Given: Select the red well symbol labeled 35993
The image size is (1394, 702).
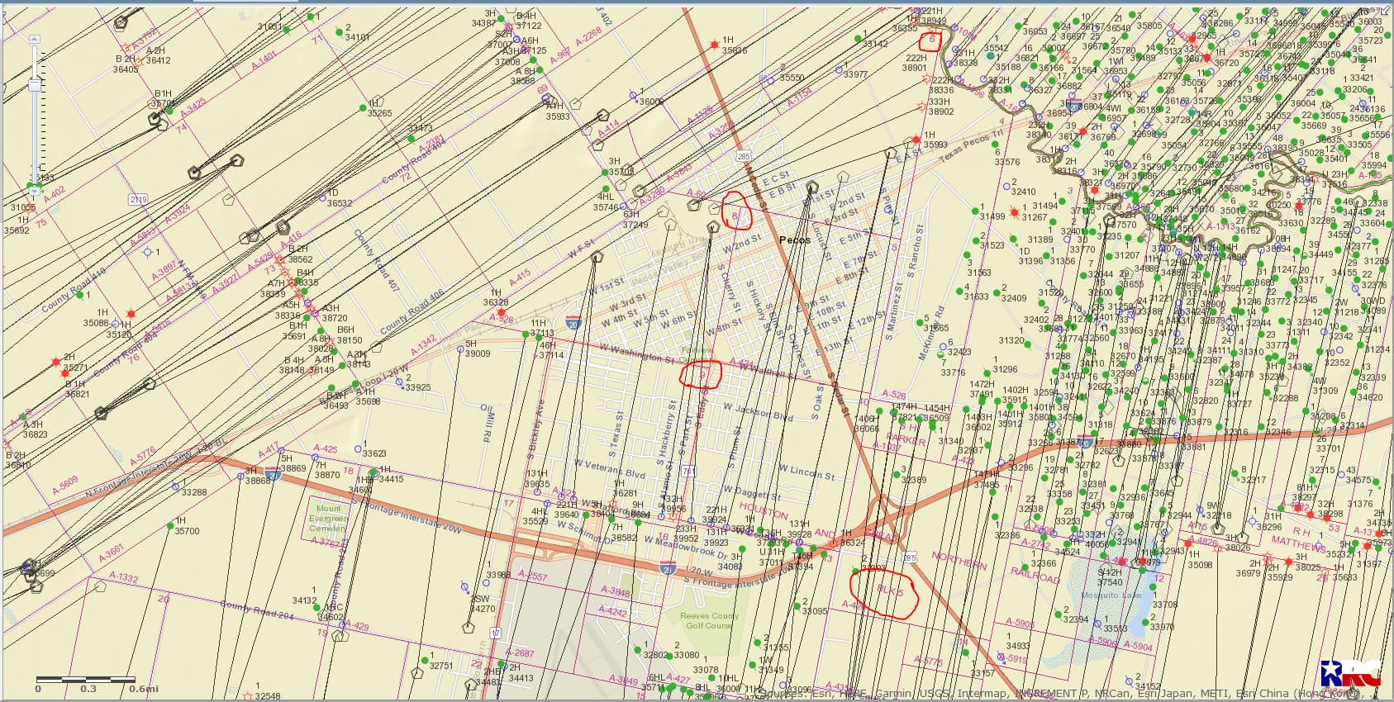Looking at the screenshot, I should tap(917, 139).
